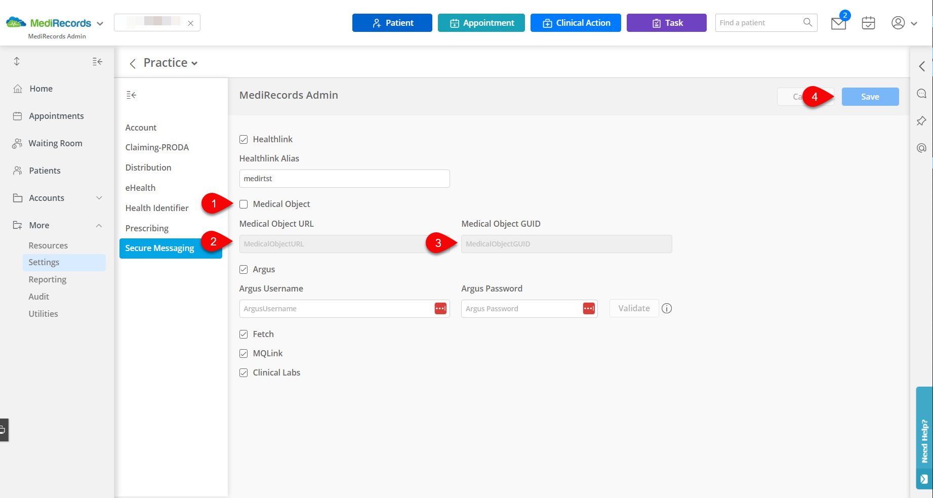Click the Patients person icon in the sidebar

coord(18,171)
